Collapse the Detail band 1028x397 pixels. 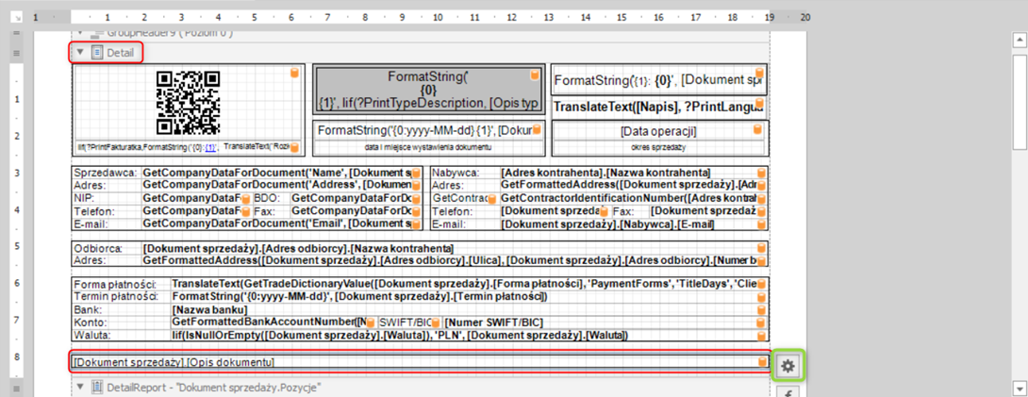[81, 53]
